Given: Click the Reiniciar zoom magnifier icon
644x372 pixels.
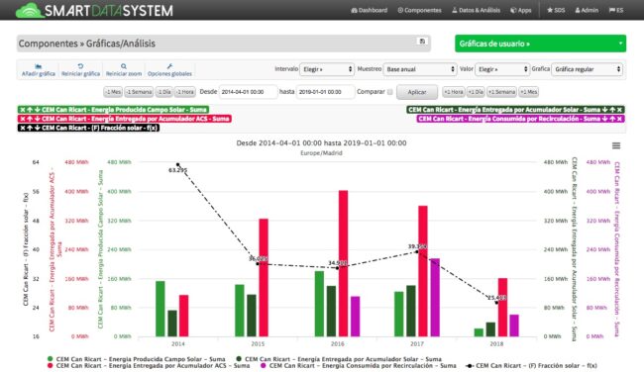Looking at the screenshot, I should (x=124, y=66).
